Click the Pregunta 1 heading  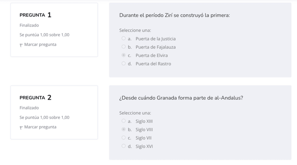point(36,15)
